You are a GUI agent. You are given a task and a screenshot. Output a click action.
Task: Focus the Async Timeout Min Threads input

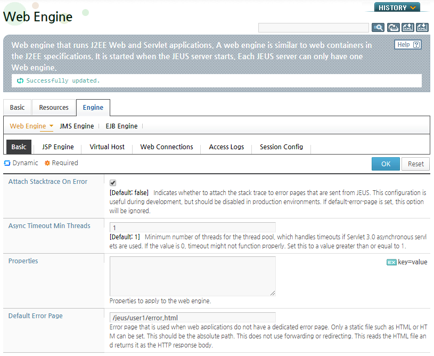coord(193,227)
